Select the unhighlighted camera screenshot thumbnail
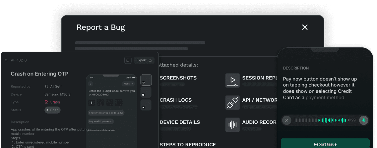 point(146,92)
